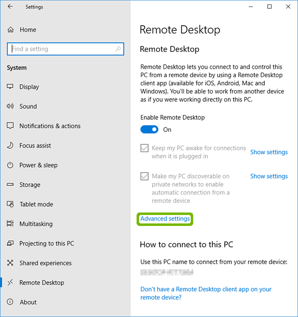Screen dimensions: 298x317
Task: Click the Power & sleep icon
Action: pyautogui.click(x=10, y=165)
